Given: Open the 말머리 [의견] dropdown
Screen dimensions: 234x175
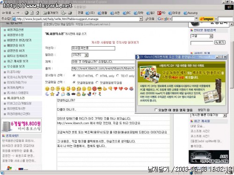Looking at the screenshot, I should point(80,55).
